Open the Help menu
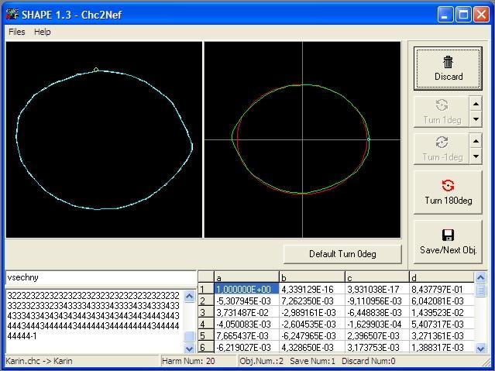This screenshot has height=371, width=495. [43, 32]
